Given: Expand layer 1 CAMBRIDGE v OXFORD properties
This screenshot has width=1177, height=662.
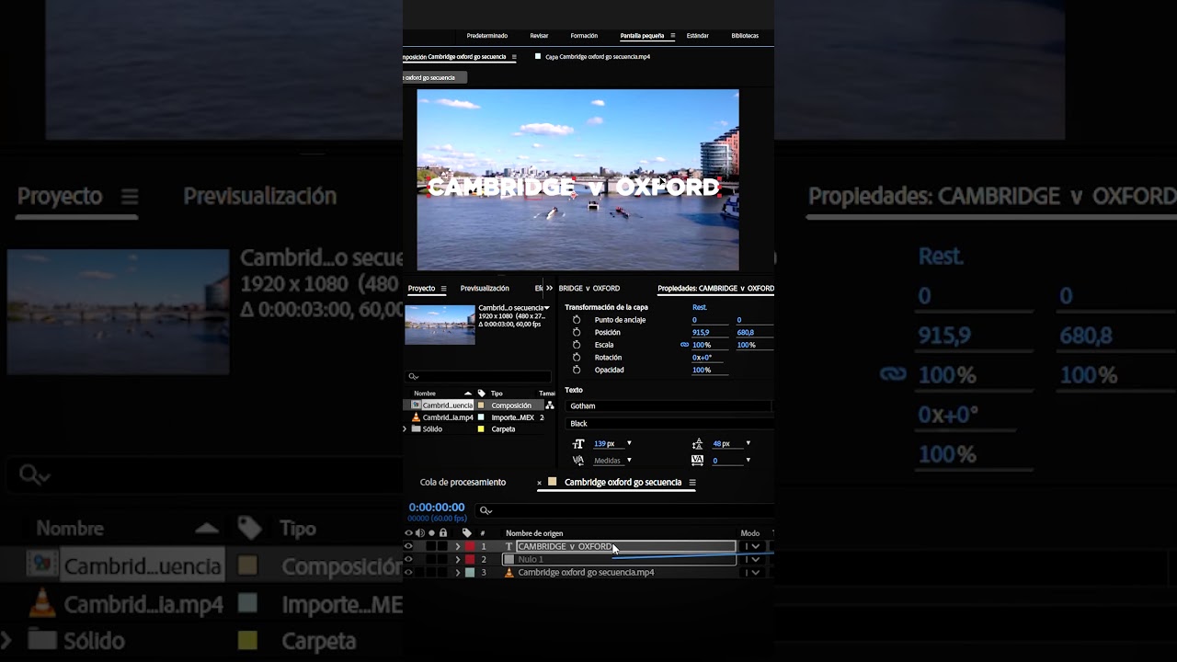Looking at the screenshot, I should [458, 546].
